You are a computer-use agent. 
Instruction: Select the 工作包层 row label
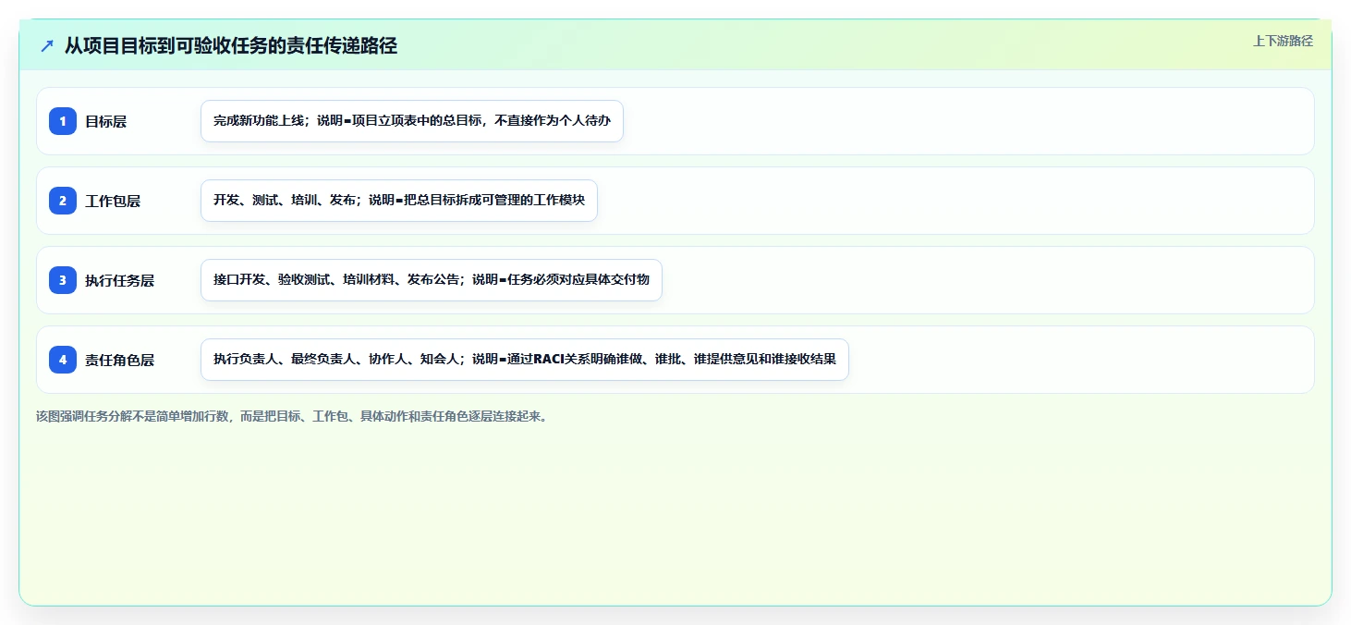(113, 201)
